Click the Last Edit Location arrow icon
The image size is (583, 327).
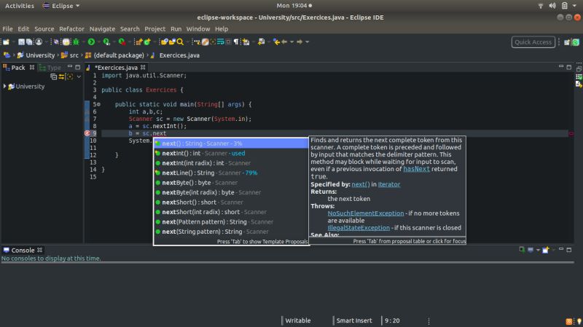[276, 42]
